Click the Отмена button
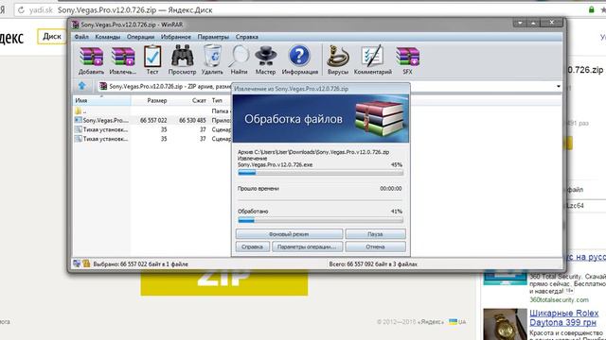606x340 pixels. coord(375,246)
